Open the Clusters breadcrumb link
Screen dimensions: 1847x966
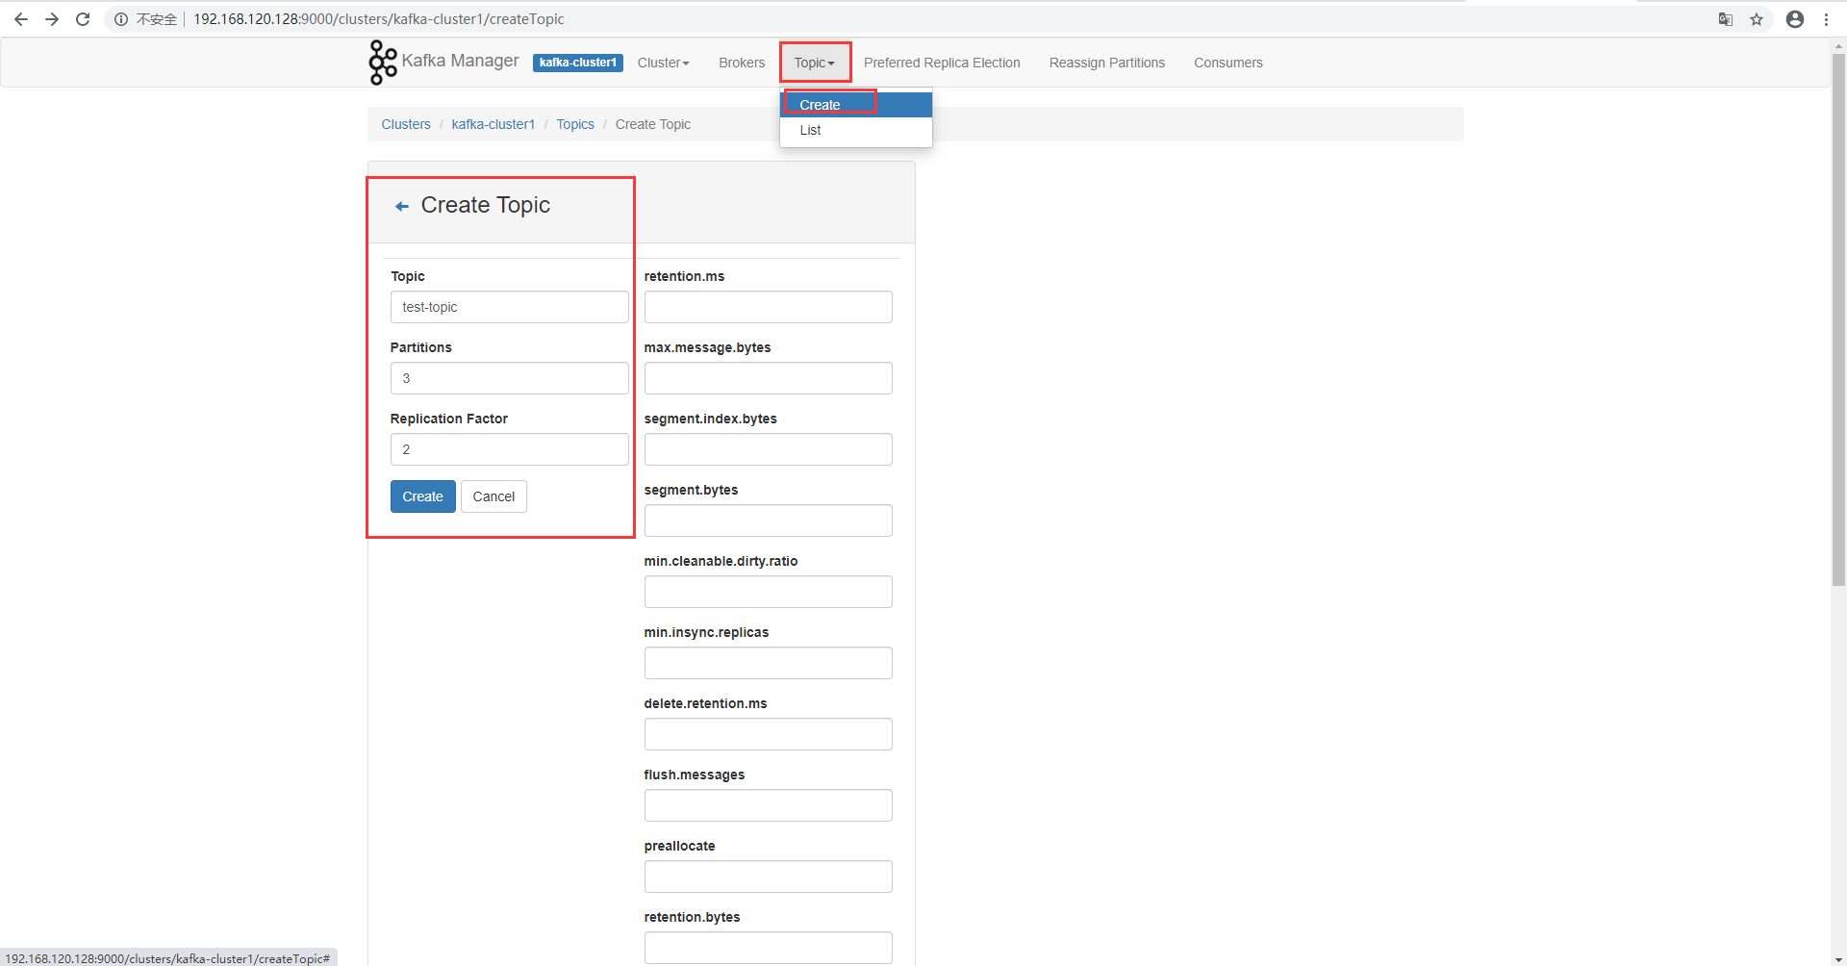click(x=405, y=124)
